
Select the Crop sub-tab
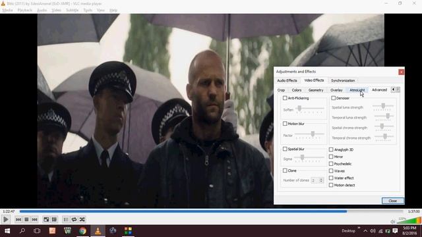pos(281,90)
